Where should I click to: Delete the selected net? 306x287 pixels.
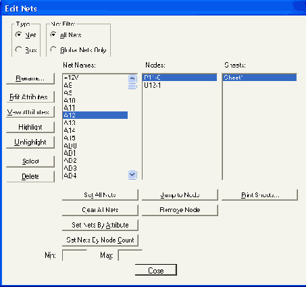pyautogui.click(x=30, y=176)
